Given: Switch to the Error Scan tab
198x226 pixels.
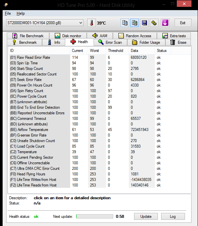Looking at the screenshot, I should 110,42.
